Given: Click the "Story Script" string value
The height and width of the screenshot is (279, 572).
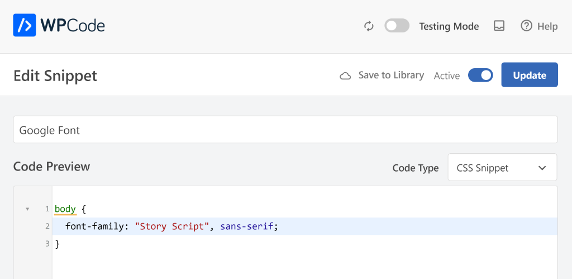Looking at the screenshot, I should tap(172, 226).
